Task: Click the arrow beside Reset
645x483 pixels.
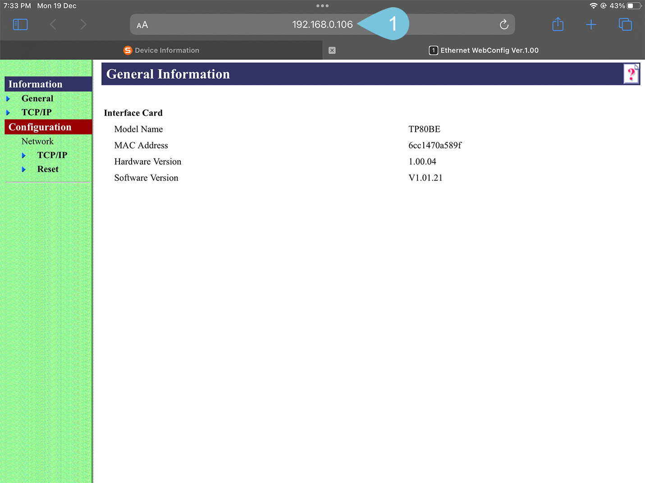Action: coord(24,170)
